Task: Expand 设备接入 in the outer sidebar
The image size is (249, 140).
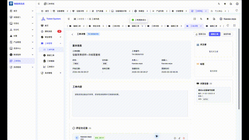Action: click(x=22, y=17)
